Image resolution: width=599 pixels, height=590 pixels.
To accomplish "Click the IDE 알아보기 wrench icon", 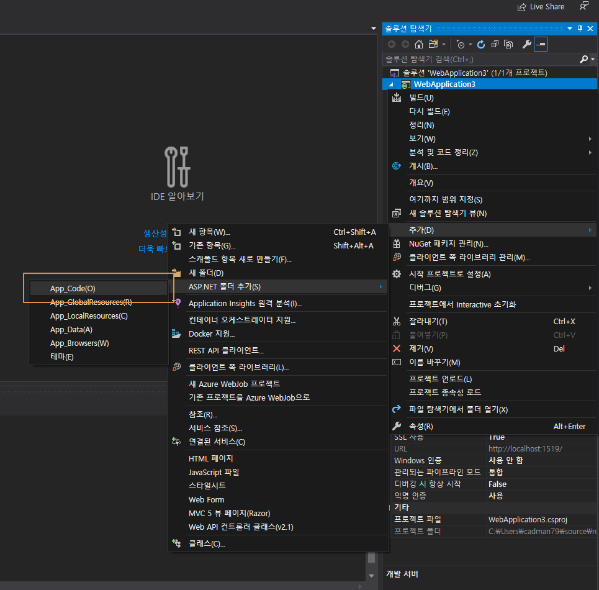I will point(178,167).
